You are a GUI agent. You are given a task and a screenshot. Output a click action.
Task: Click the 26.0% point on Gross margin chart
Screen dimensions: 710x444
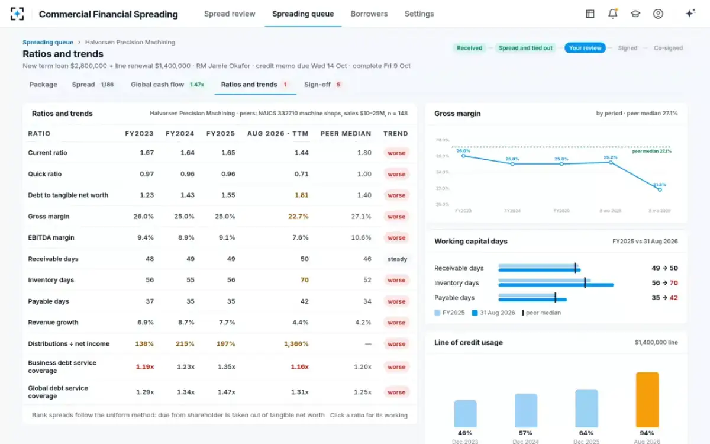(x=463, y=156)
